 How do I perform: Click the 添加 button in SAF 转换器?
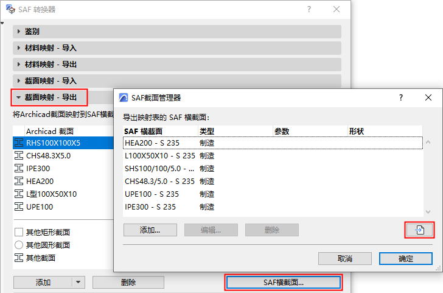tap(43, 282)
